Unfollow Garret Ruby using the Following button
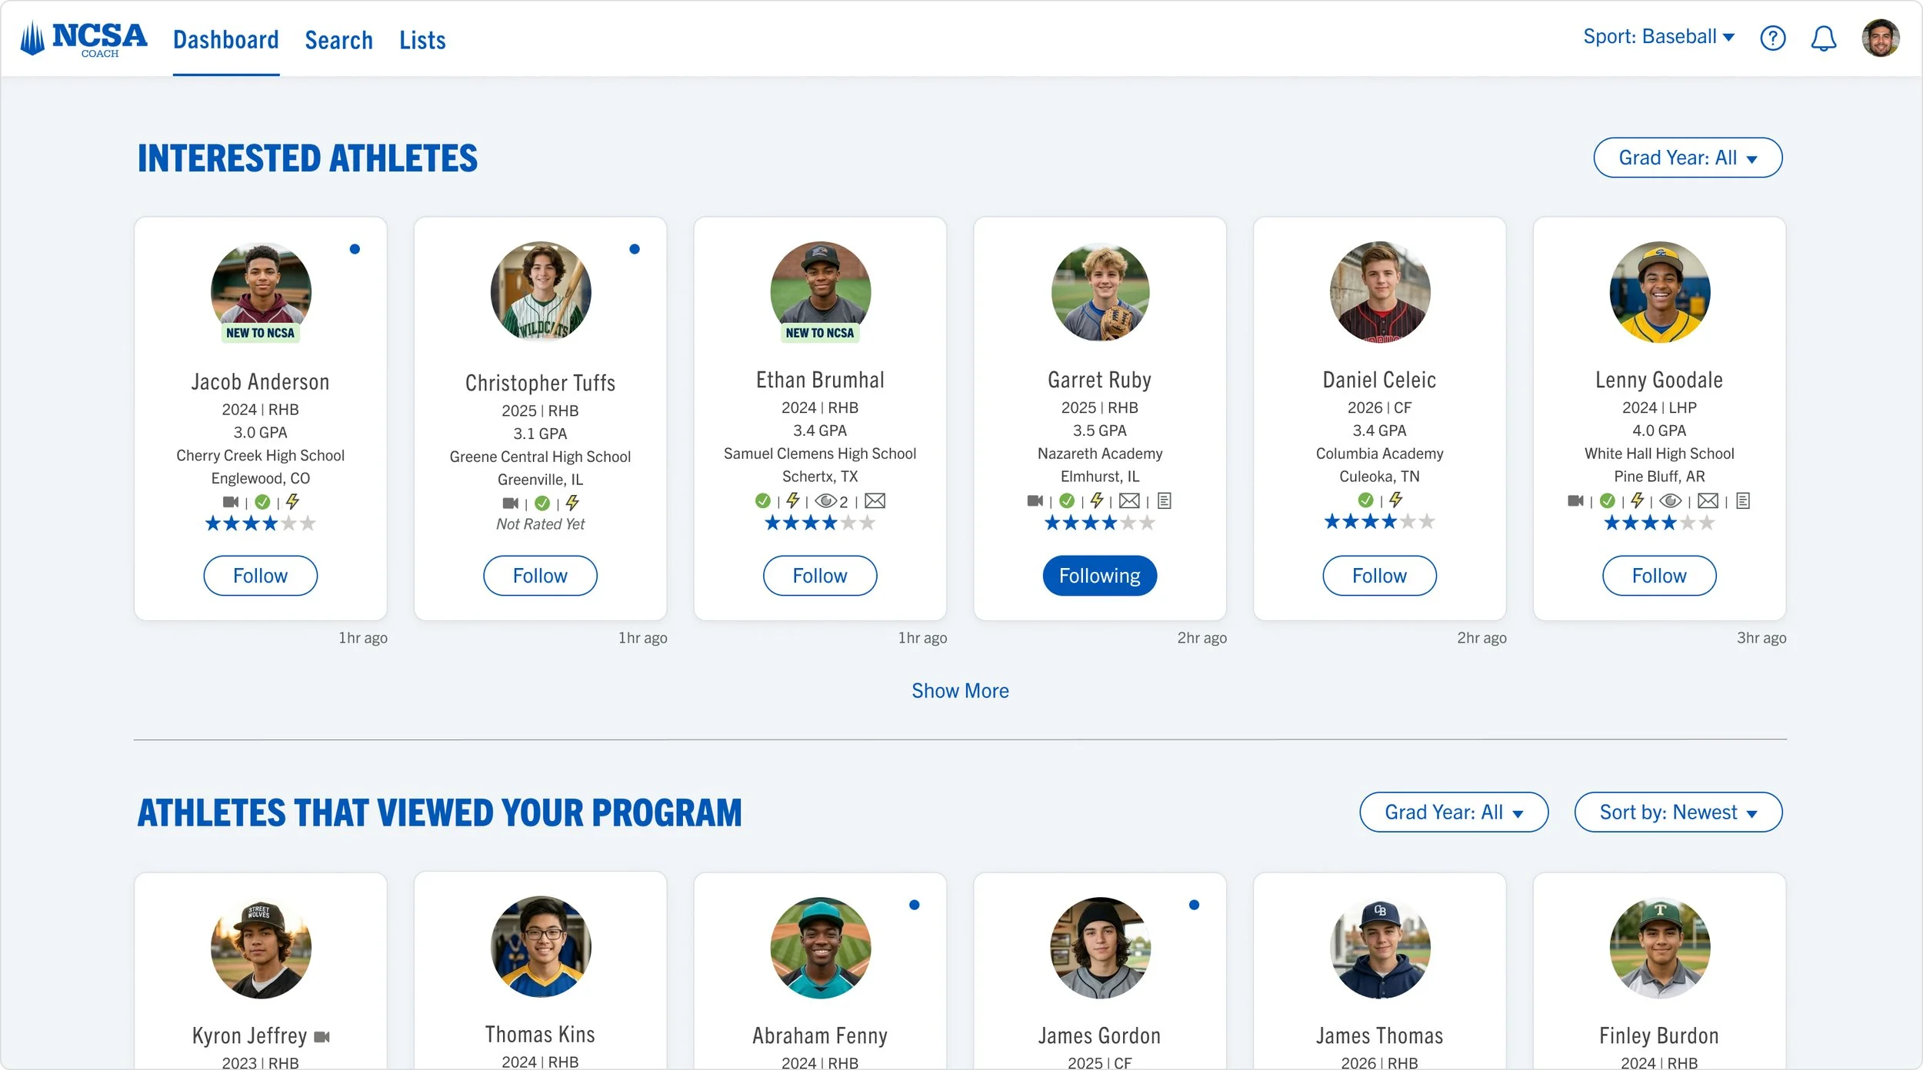 [1099, 576]
